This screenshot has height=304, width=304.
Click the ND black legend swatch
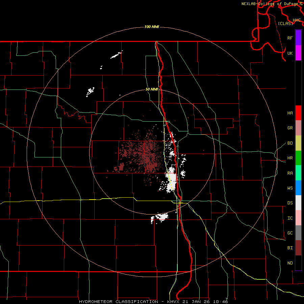pos(298,263)
